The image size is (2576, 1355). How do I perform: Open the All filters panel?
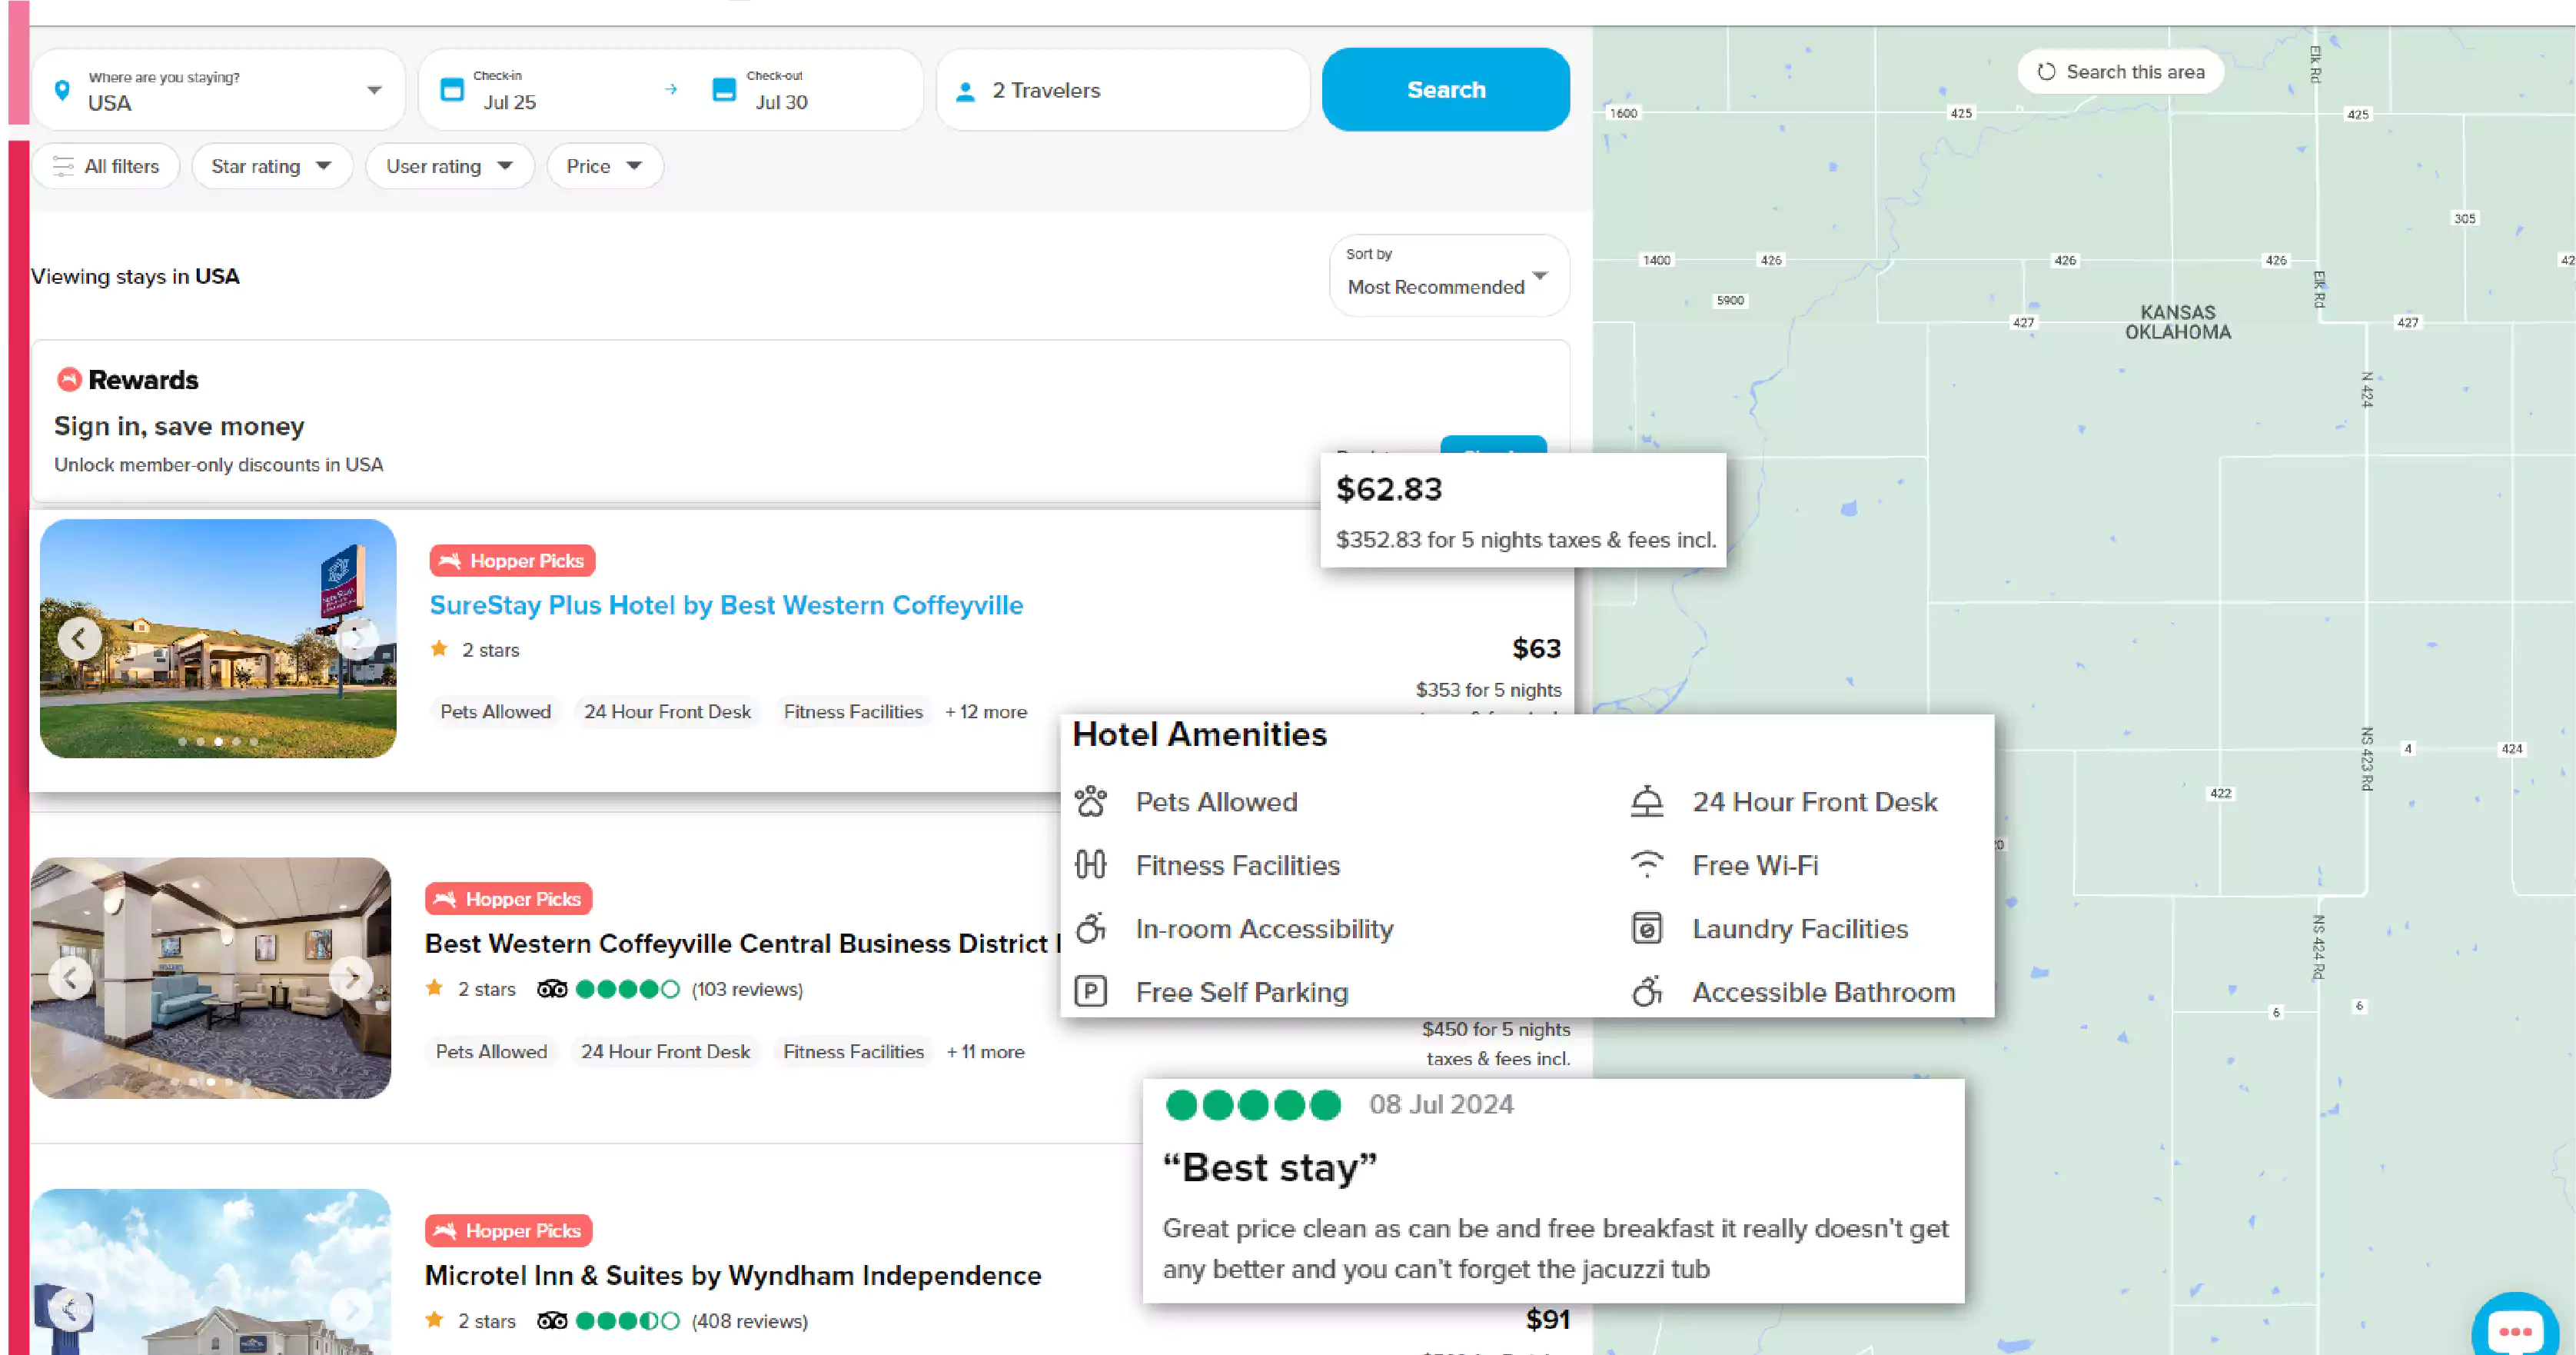click(107, 166)
